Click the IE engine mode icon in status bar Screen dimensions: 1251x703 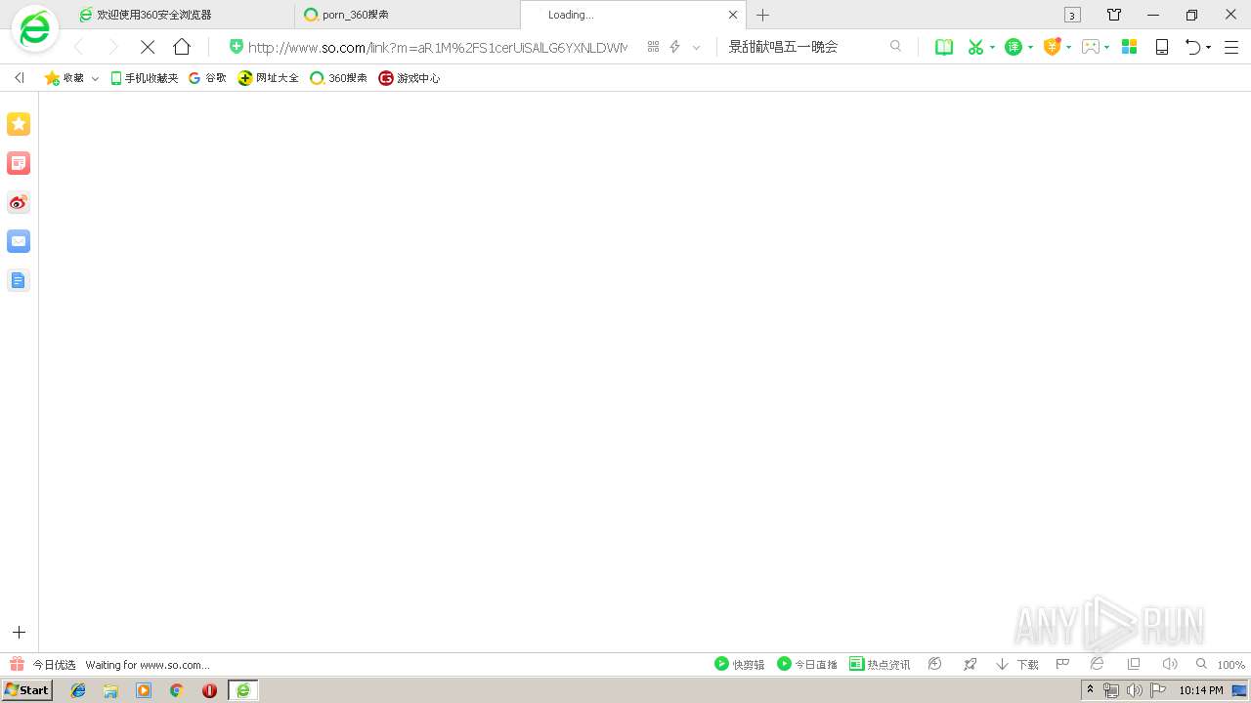(x=1098, y=664)
